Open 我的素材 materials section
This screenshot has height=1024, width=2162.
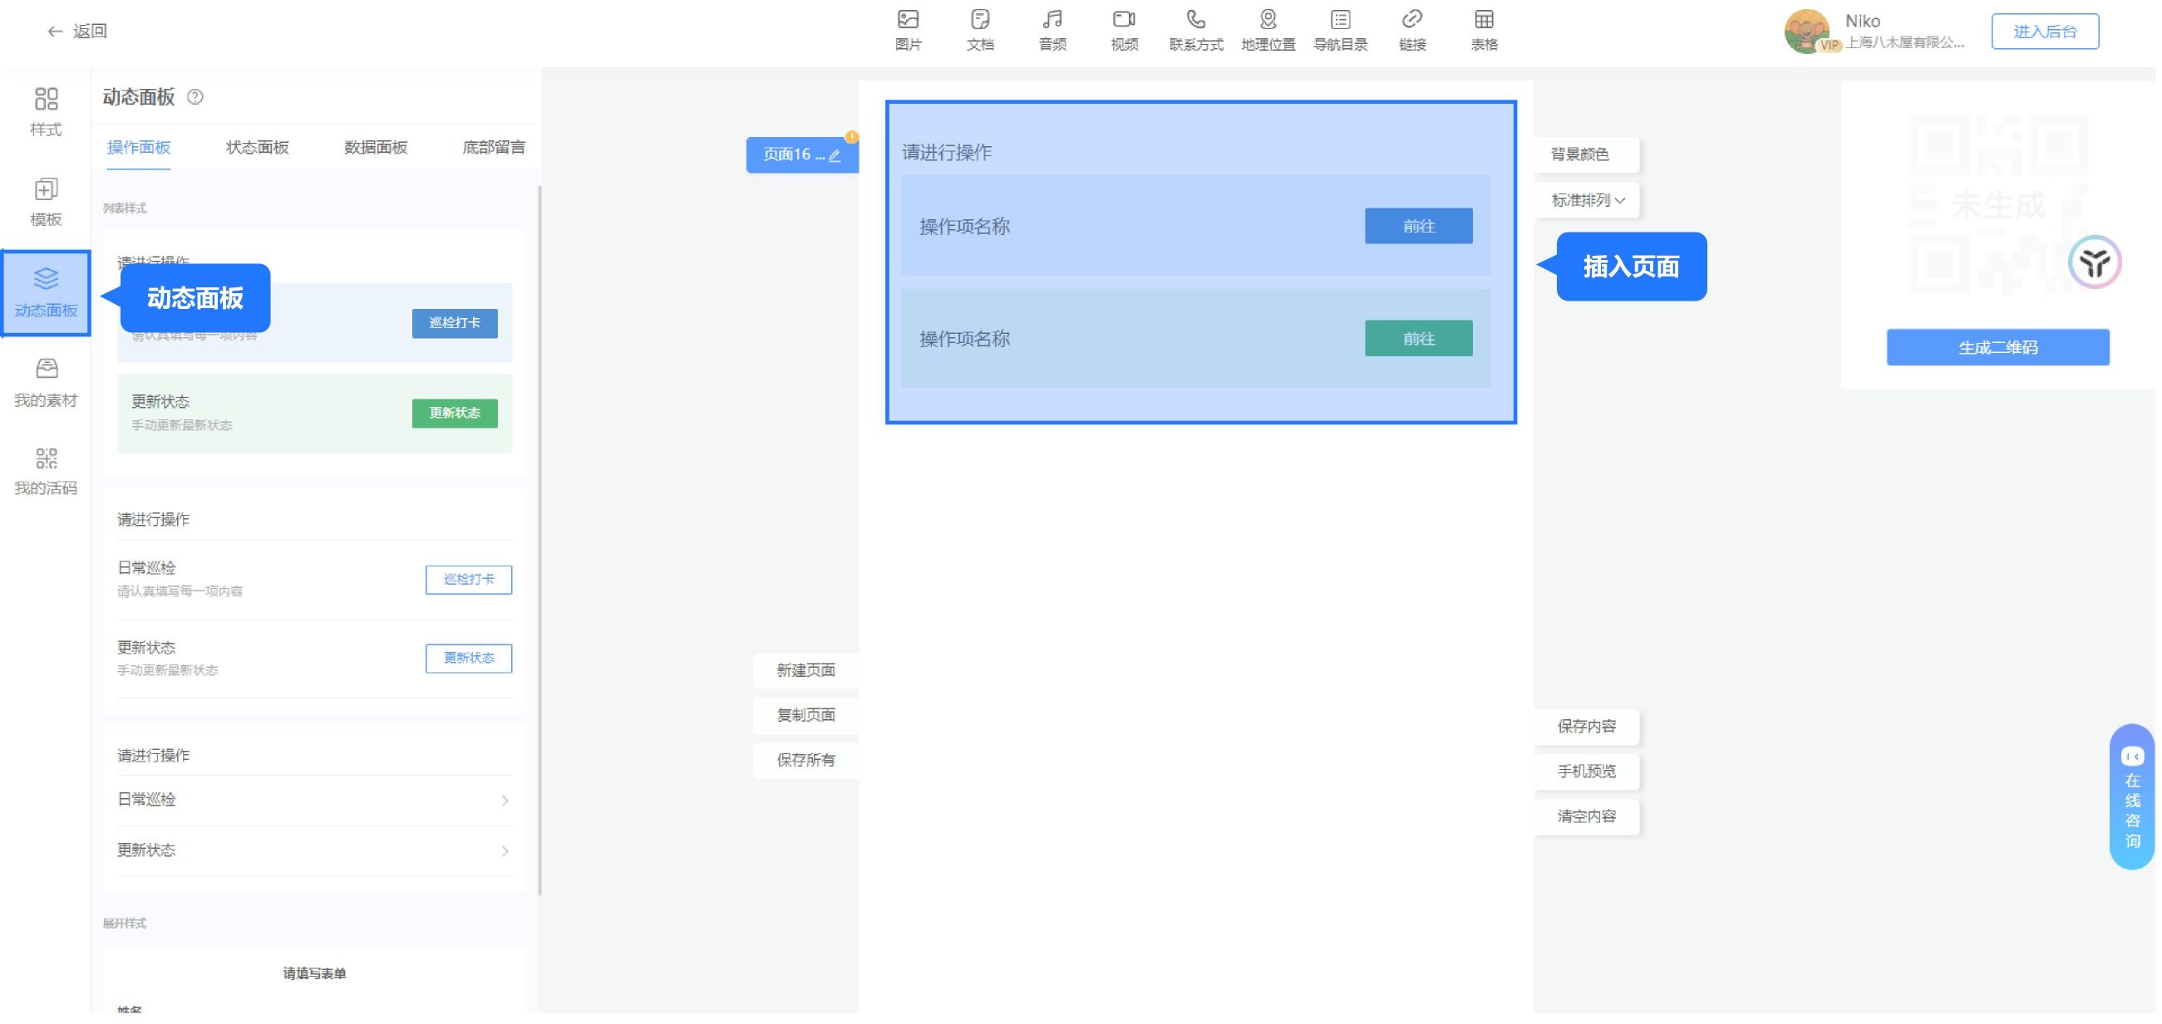(47, 382)
